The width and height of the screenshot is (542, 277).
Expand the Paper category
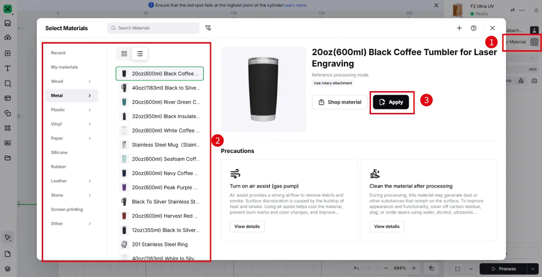(90, 138)
